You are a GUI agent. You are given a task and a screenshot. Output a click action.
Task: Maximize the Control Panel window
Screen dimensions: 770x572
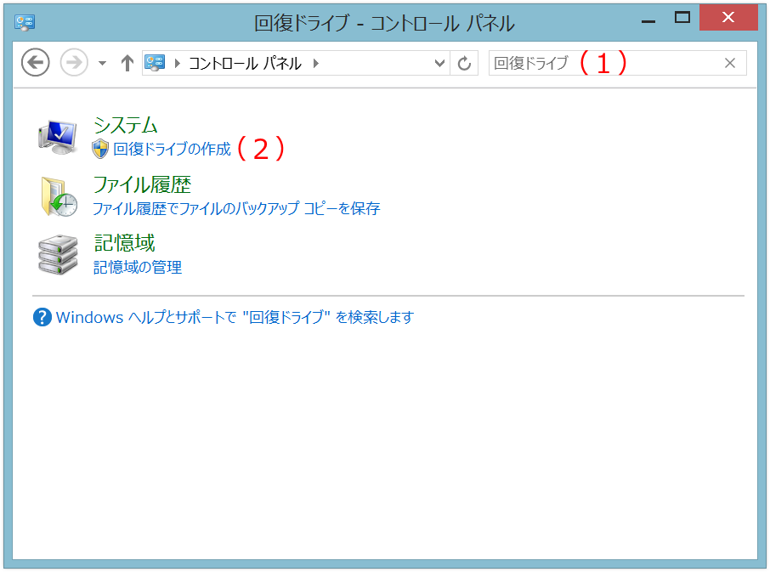pos(682,19)
